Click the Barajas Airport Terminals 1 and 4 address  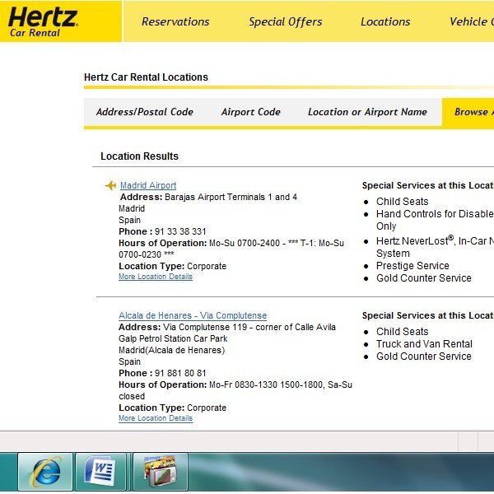(x=231, y=197)
